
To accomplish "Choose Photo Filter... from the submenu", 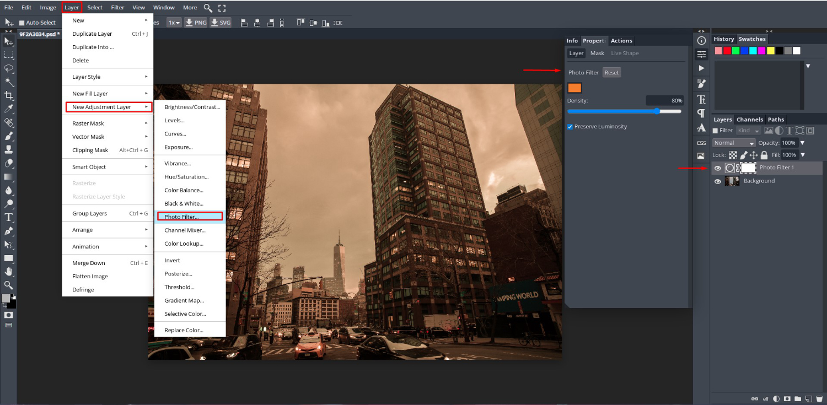I will pyautogui.click(x=181, y=217).
